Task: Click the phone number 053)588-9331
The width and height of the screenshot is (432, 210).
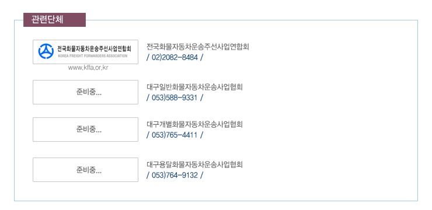Action: coord(175,97)
